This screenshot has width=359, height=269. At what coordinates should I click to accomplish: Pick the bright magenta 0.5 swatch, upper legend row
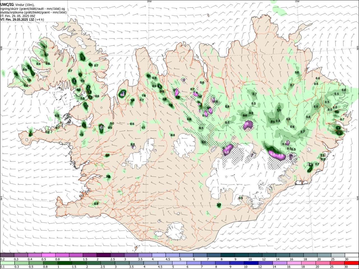coord(48,255)
